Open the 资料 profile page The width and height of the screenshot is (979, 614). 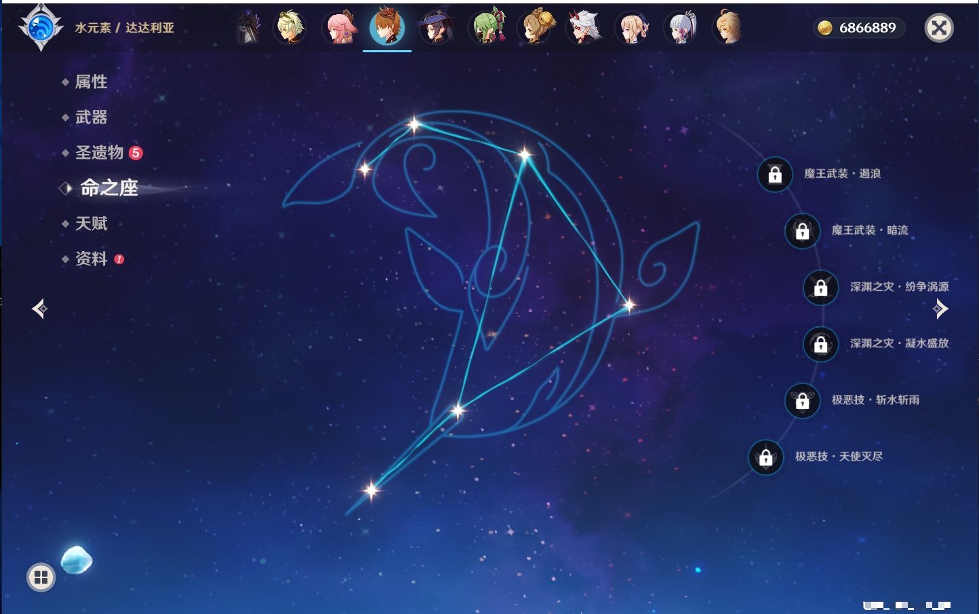pyautogui.click(x=91, y=258)
